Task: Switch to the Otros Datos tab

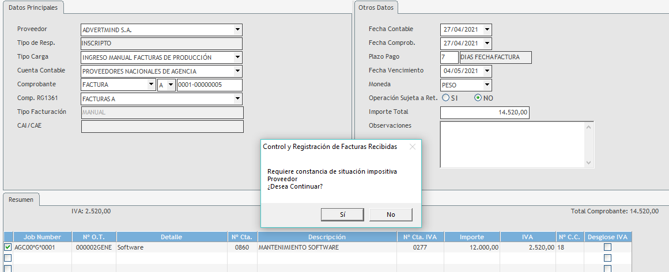Action: pos(375,7)
